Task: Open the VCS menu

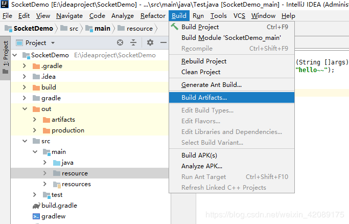Action: coord(239,16)
